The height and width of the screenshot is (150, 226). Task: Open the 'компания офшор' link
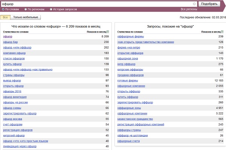click(x=14, y=53)
